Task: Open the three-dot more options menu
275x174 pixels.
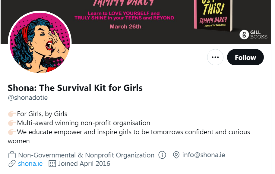Action: [215, 57]
